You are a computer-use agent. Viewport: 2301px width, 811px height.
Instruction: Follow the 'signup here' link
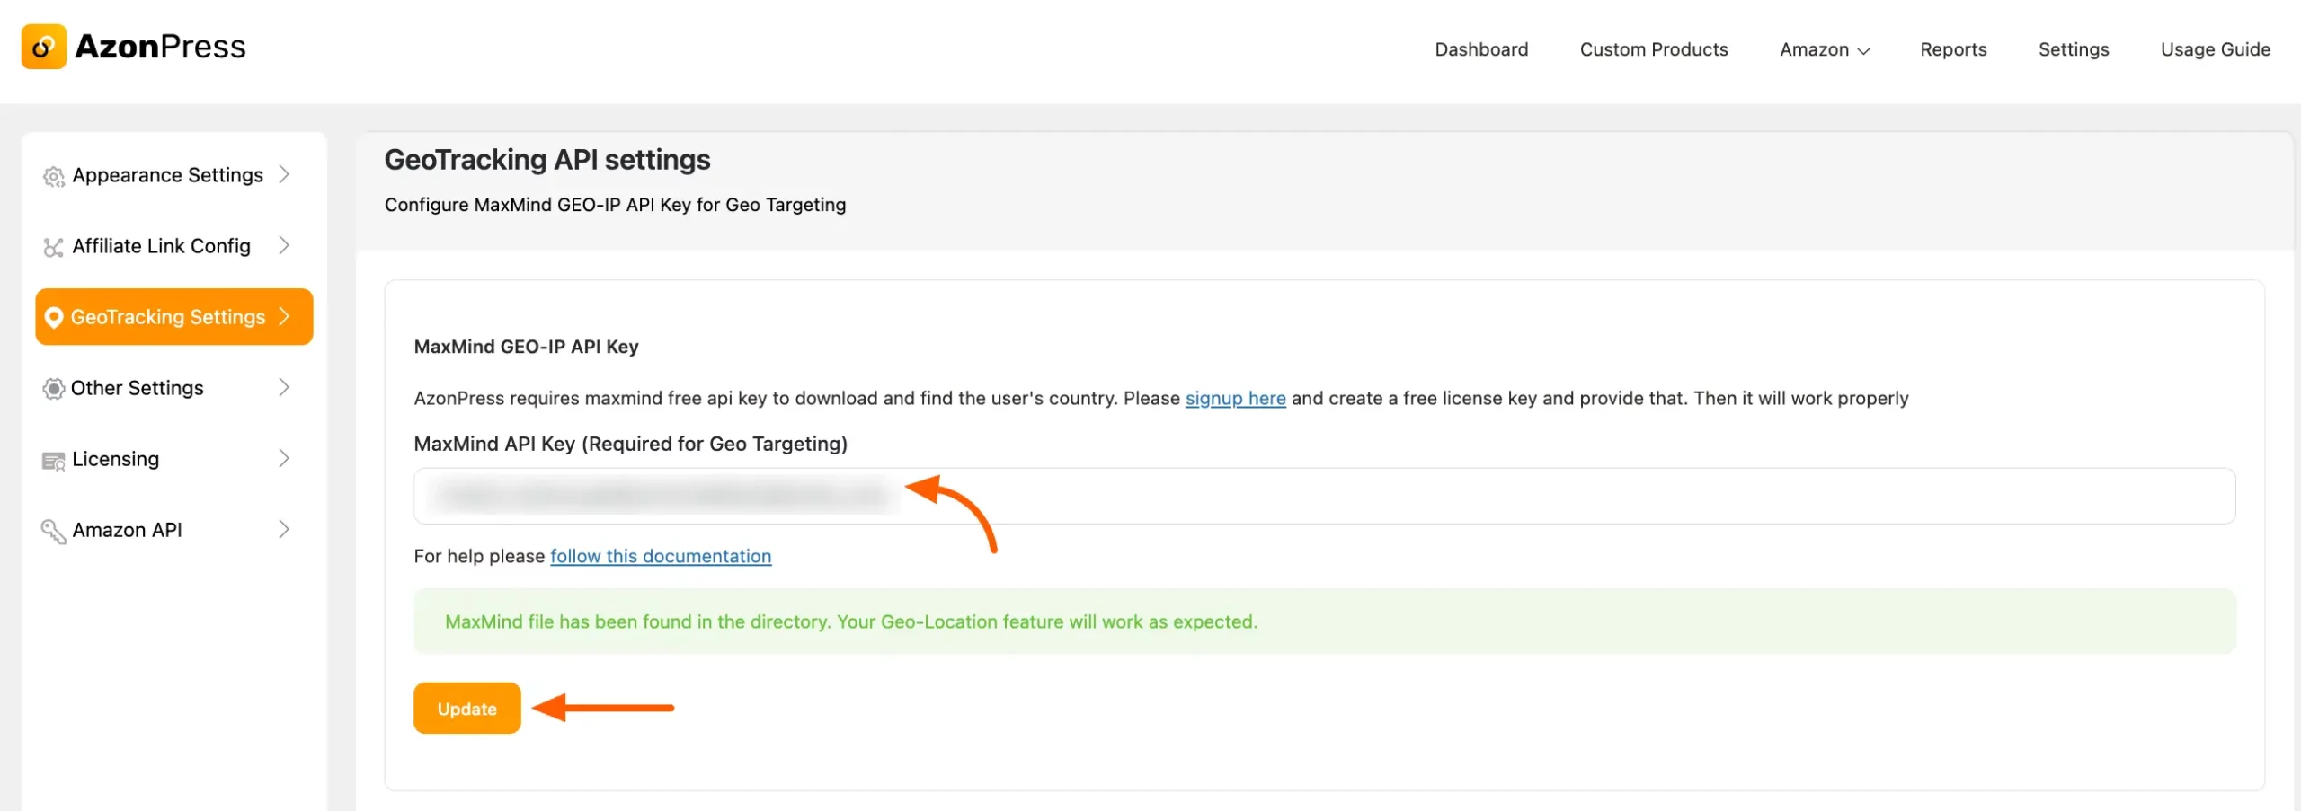(1235, 398)
